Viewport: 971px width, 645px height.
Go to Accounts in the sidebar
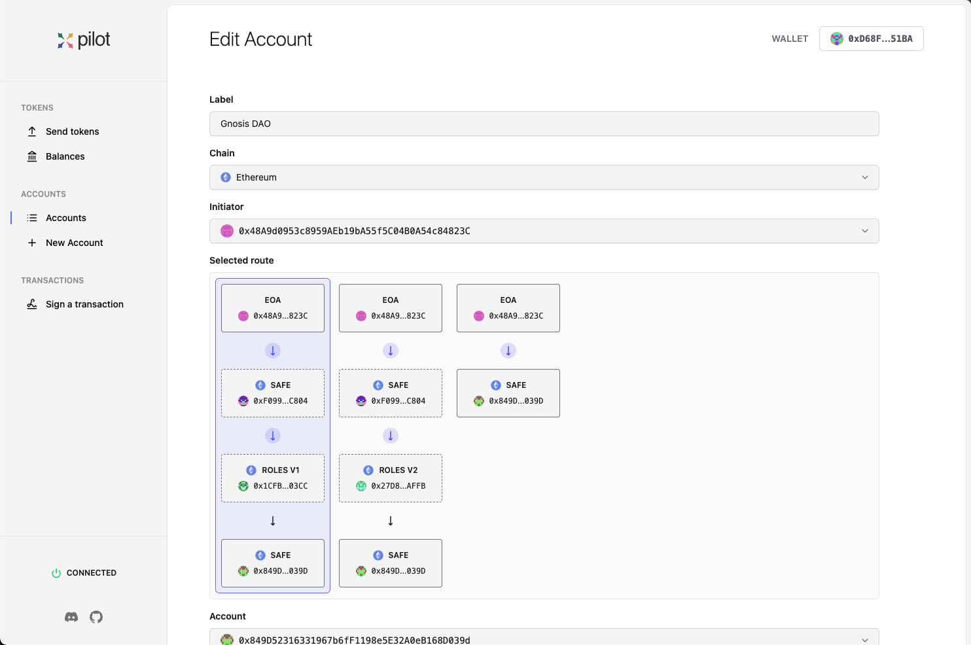[66, 218]
